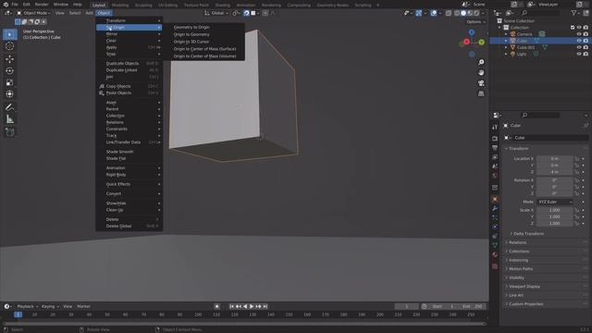This screenshot has height=333, width=592.
Task: Select the Select Box tool
Action: click(x=10, y=34)
